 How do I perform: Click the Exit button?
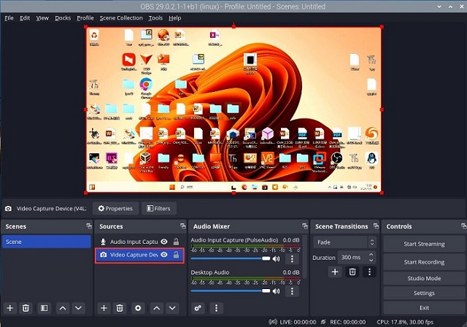click(x=424, y=307)
